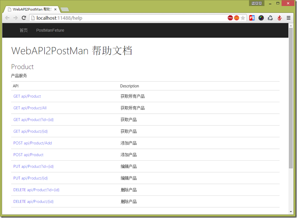Screen dimensions: 297x218
Task: Click the browser back arrow
Action: (7, 18)
